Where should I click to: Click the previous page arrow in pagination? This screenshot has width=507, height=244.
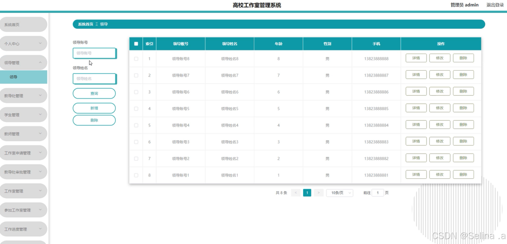click(296, 193)
